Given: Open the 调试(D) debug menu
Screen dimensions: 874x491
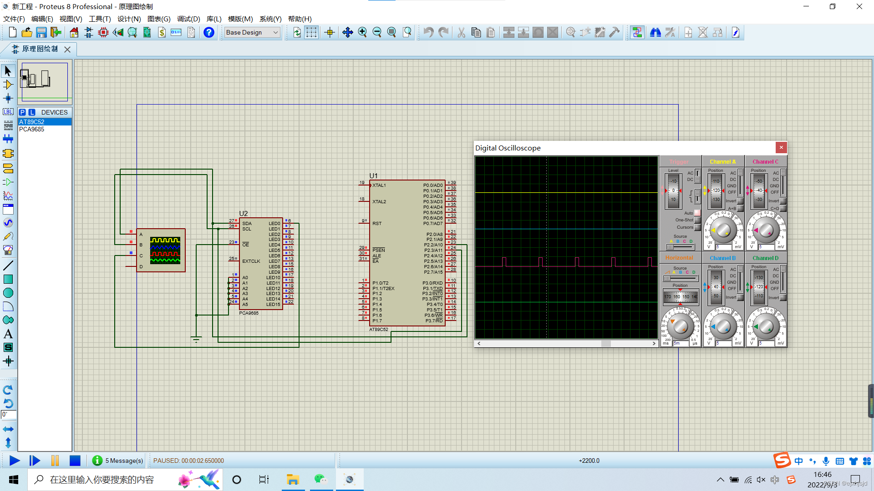Looking at the screenshot, I should (x=188, y=19).
